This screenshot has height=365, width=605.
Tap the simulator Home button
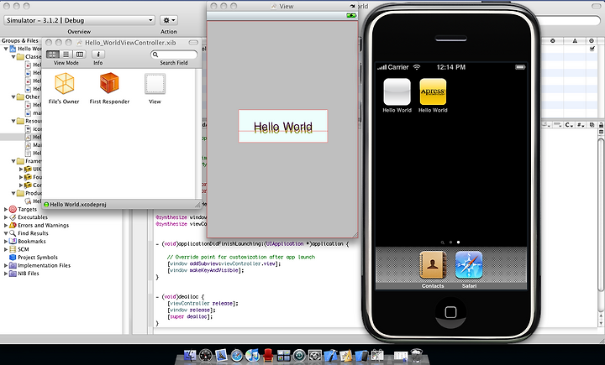[450, 312]
